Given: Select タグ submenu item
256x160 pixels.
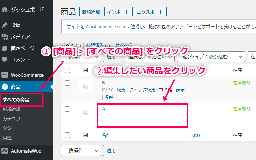Looking at the screenshot, I should pos(7,128).
